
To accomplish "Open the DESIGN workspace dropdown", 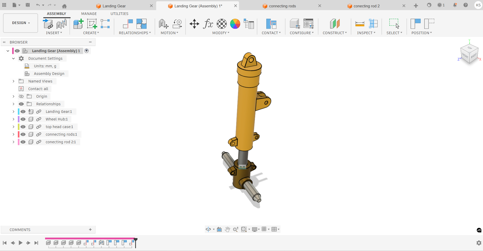I will (21, 23).
